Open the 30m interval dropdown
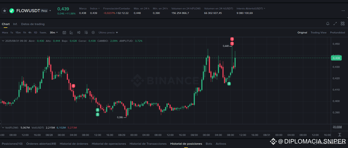The image size is (348, 148). click(x=54, y=32)
